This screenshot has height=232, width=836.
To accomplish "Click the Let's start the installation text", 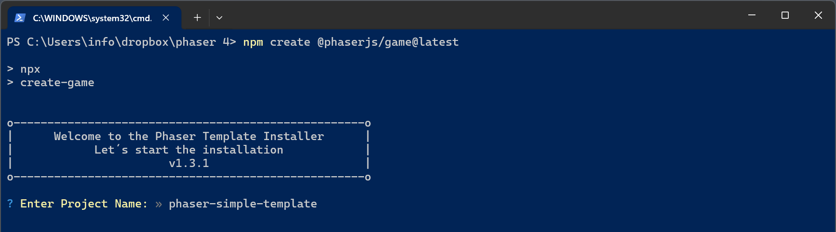I will (x=189, y=150).
